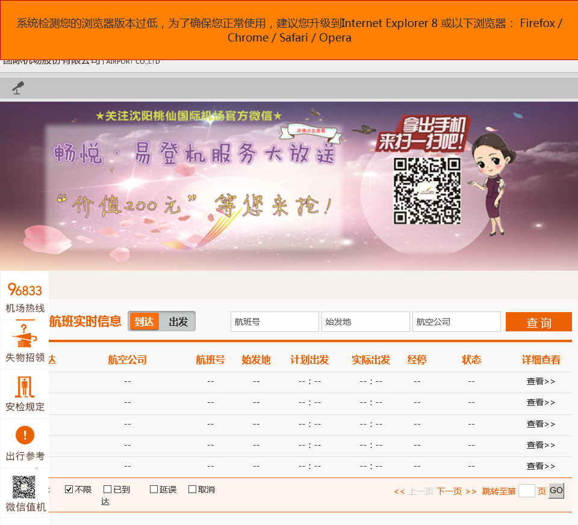Click the 航空公司 column header
This screenshot has width=578, height=525.
point(127,360)
